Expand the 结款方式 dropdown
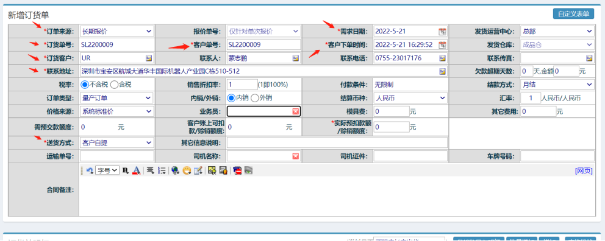The height and width of the screenshot is (241, 605). (557, 85)
